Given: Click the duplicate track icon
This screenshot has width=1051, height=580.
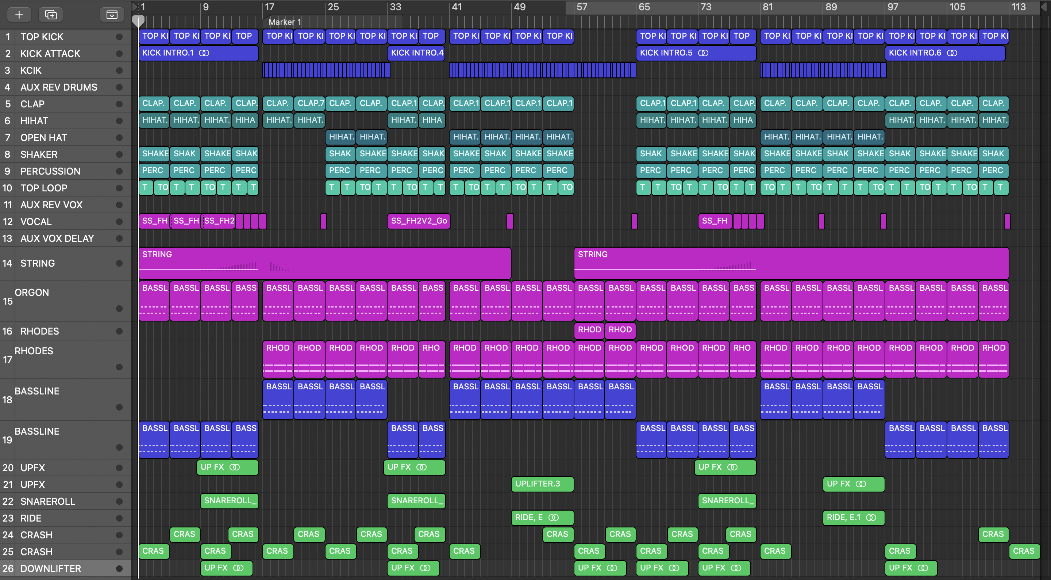Looking at the screenshot, I should [x=51, y=15].
